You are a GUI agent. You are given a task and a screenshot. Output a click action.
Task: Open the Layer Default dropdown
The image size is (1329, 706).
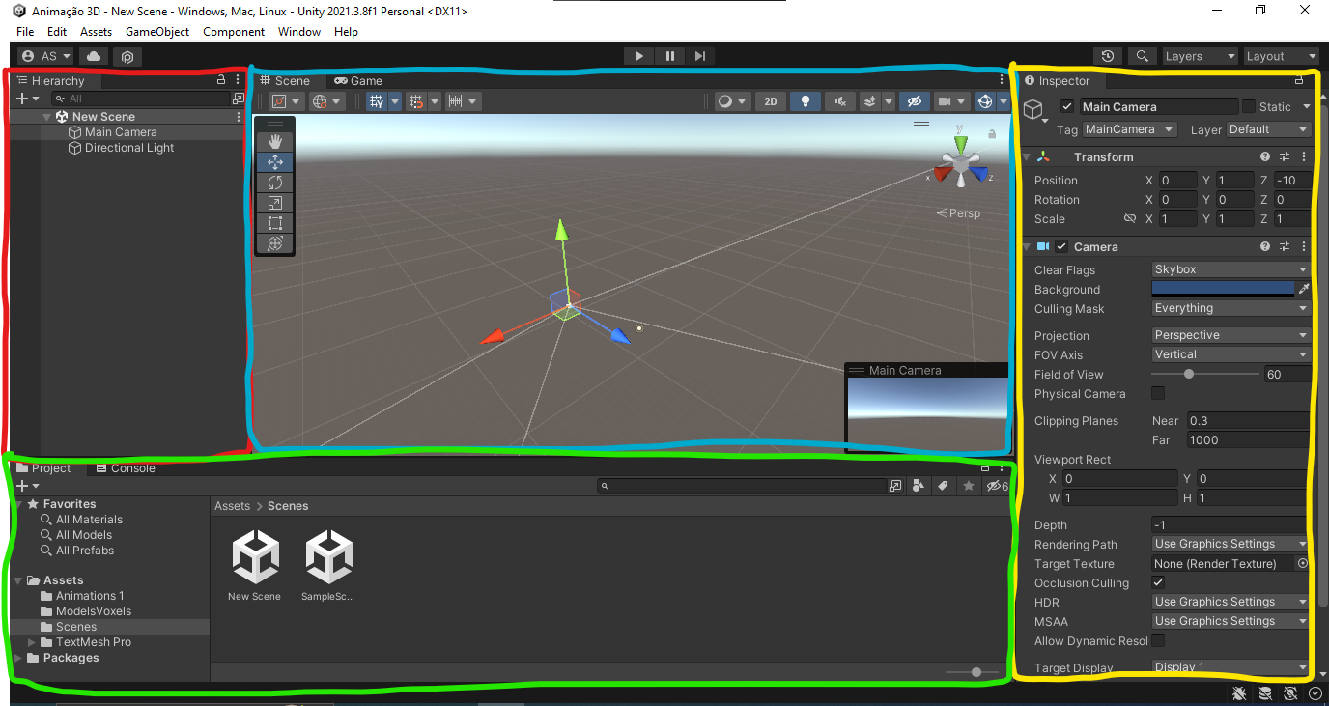click(1268, 129)
